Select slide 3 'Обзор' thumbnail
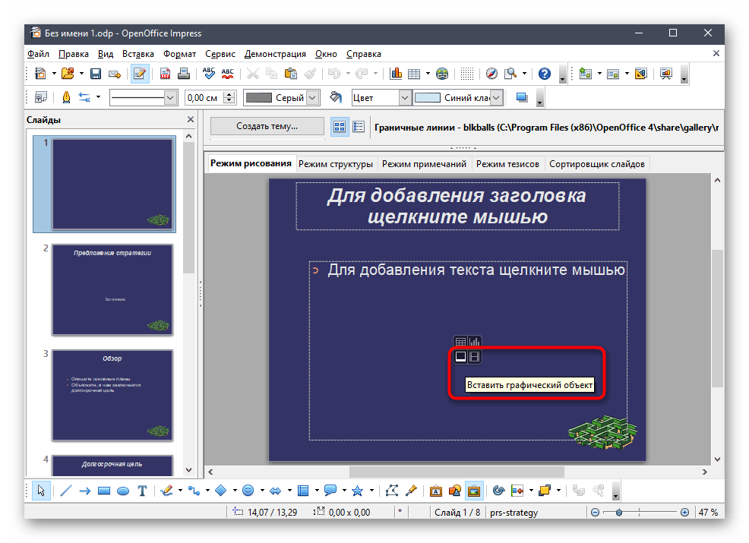Screen dimensions: 749x543 (112, 395)
